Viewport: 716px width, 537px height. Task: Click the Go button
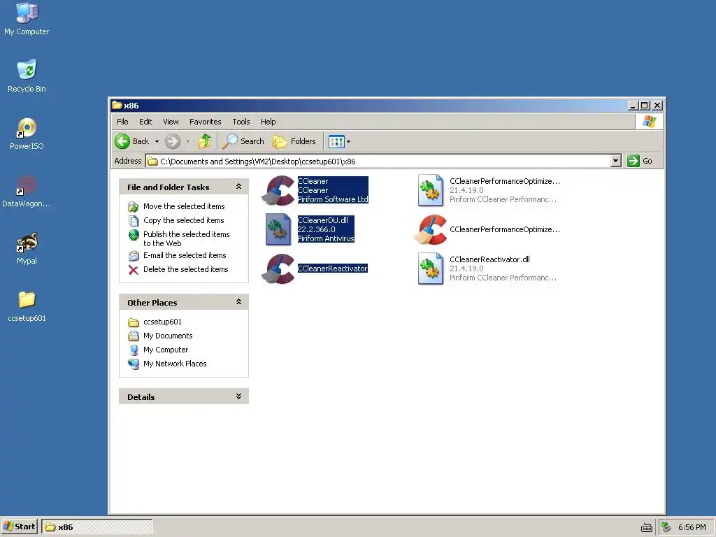(x=640, y=161)
